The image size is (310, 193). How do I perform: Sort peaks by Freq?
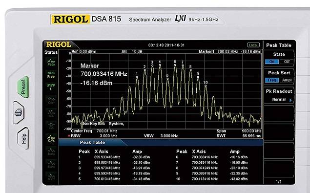(272, 80)
